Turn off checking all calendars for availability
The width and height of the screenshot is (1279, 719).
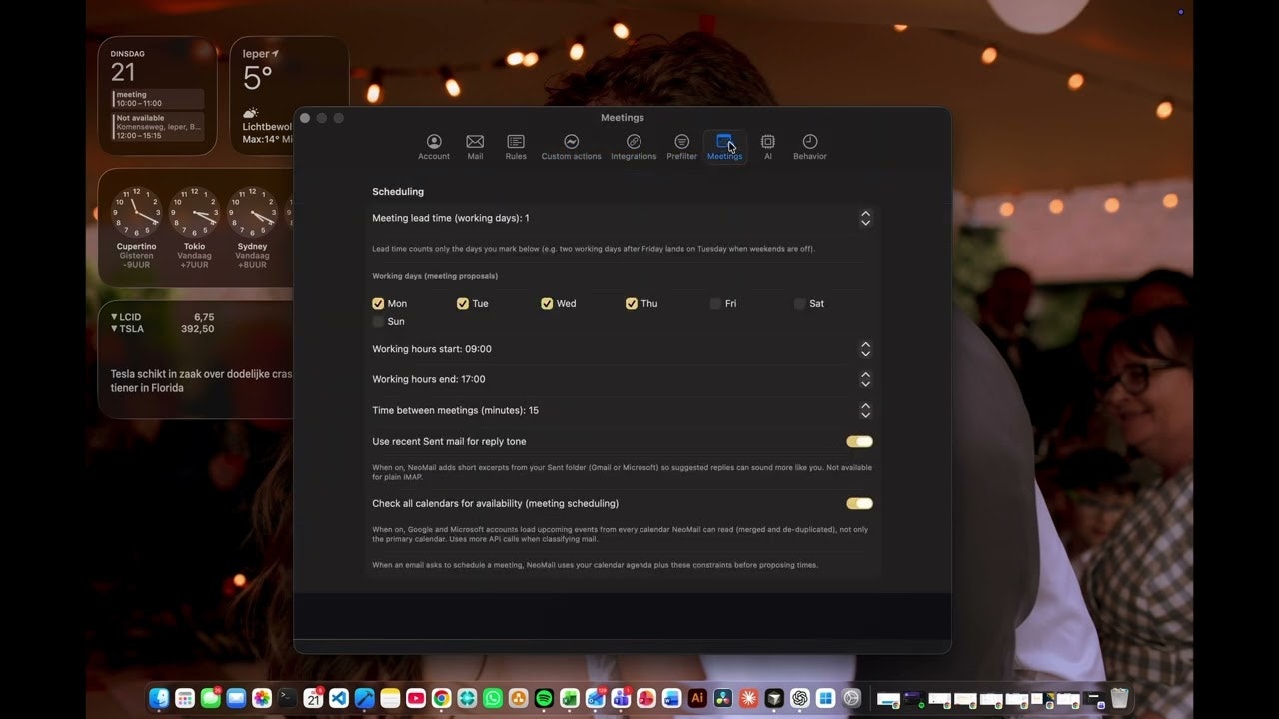coord(858,503)
